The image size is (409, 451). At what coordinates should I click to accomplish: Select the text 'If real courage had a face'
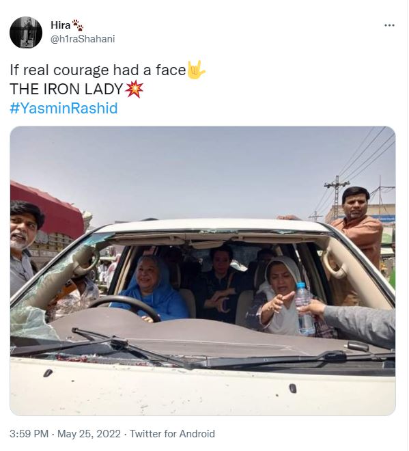pyautogui.click(x=98, y=70)
